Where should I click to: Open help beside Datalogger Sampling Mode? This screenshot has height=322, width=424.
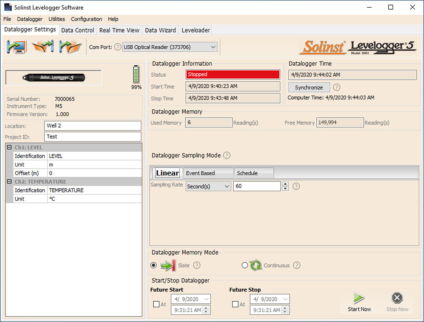pyautogui.click(x=227, y=155)
